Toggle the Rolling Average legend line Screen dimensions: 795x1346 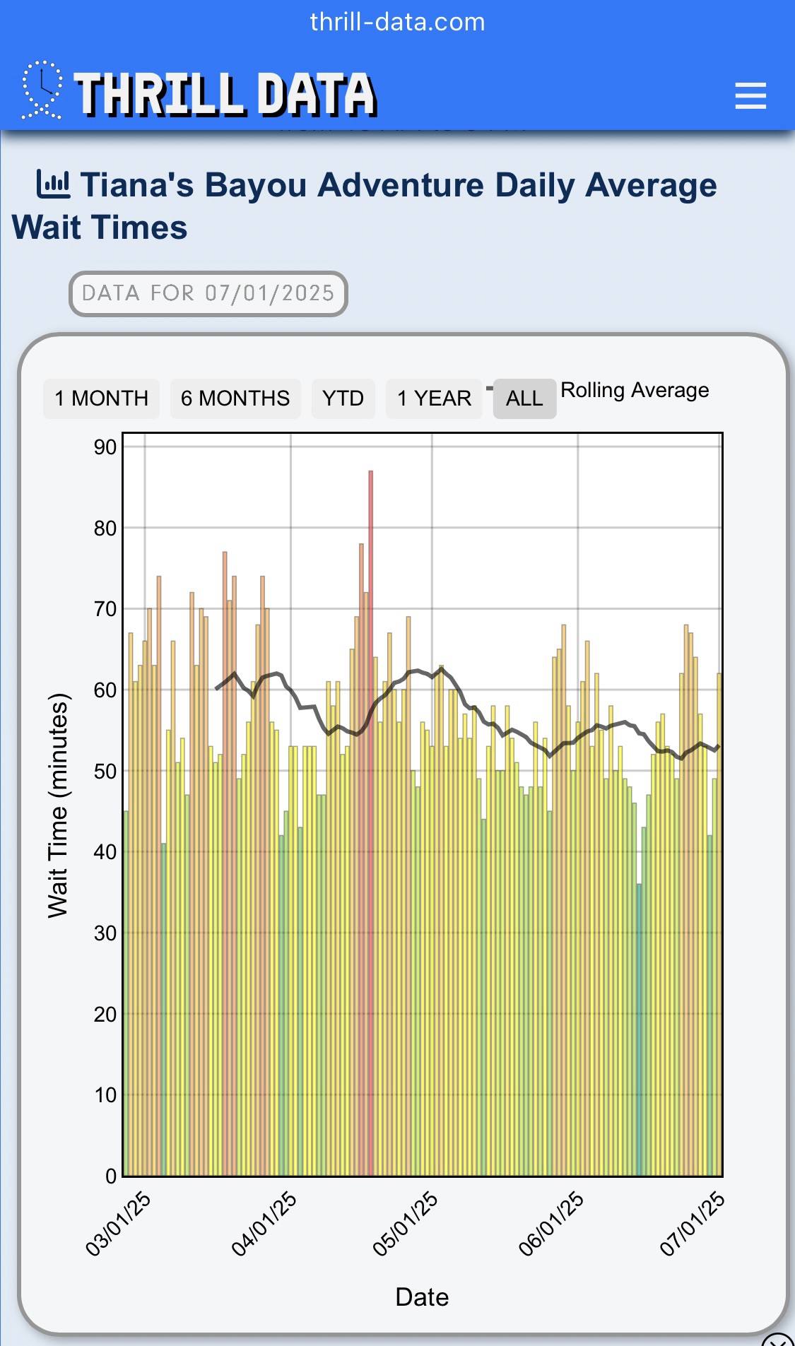click(635, 390)
